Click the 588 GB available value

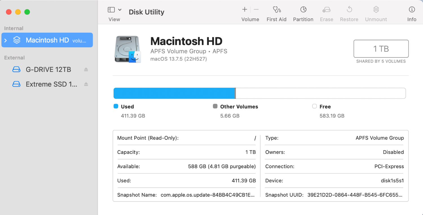pos(222,167)
